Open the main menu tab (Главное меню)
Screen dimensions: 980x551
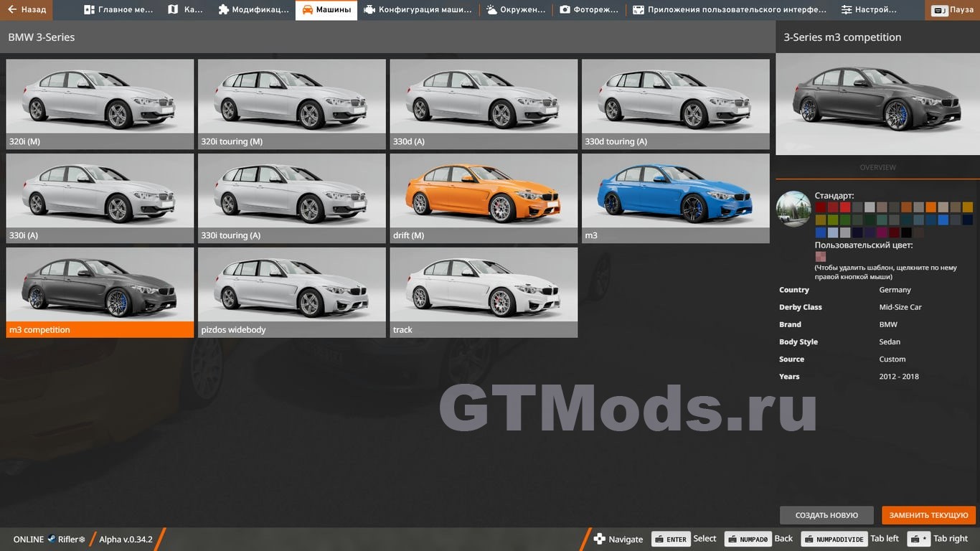pyautogui.click(x=119, y=10)
